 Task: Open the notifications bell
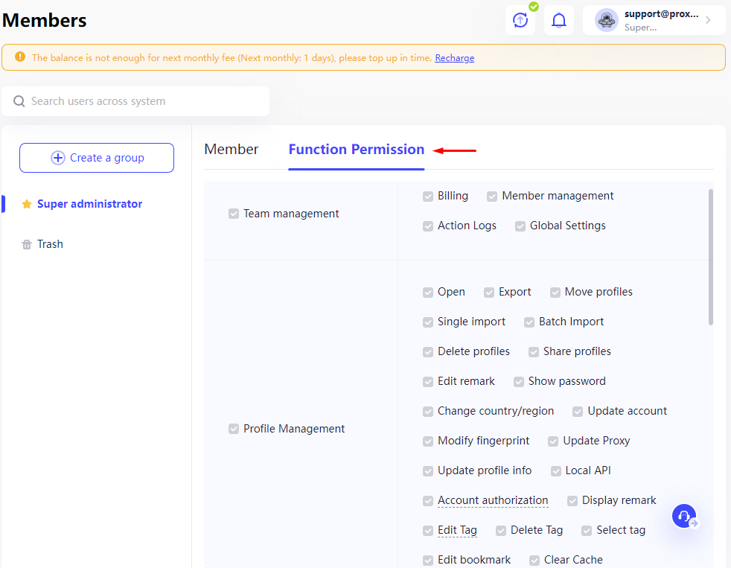(x=559, y=20)
